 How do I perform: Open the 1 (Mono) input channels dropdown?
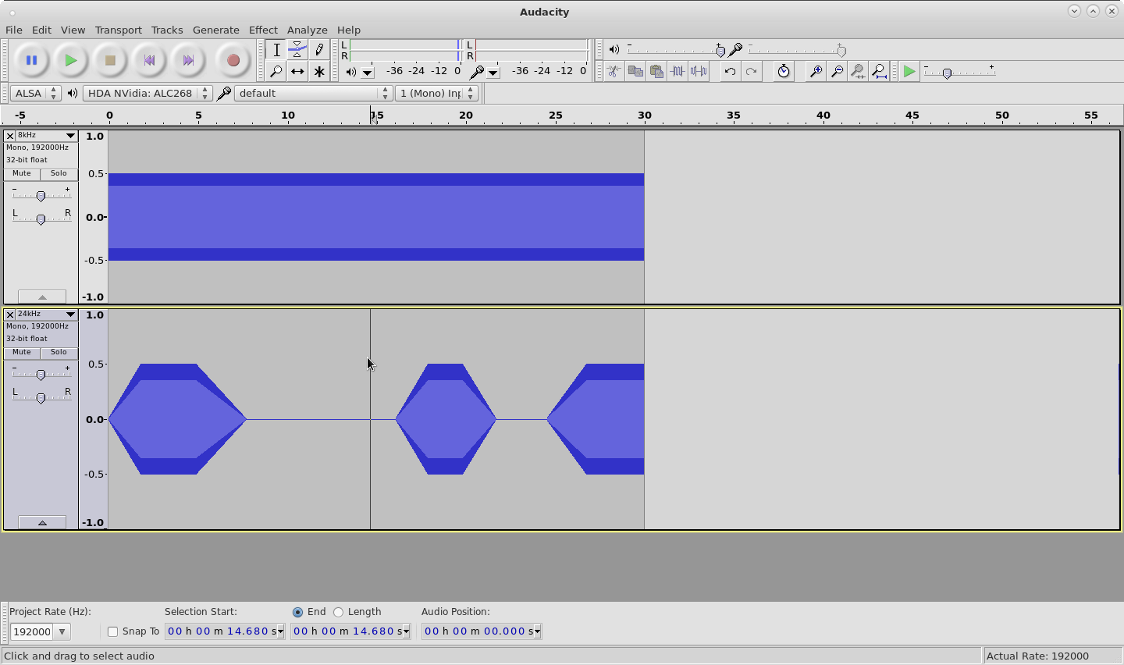[436, 93]
